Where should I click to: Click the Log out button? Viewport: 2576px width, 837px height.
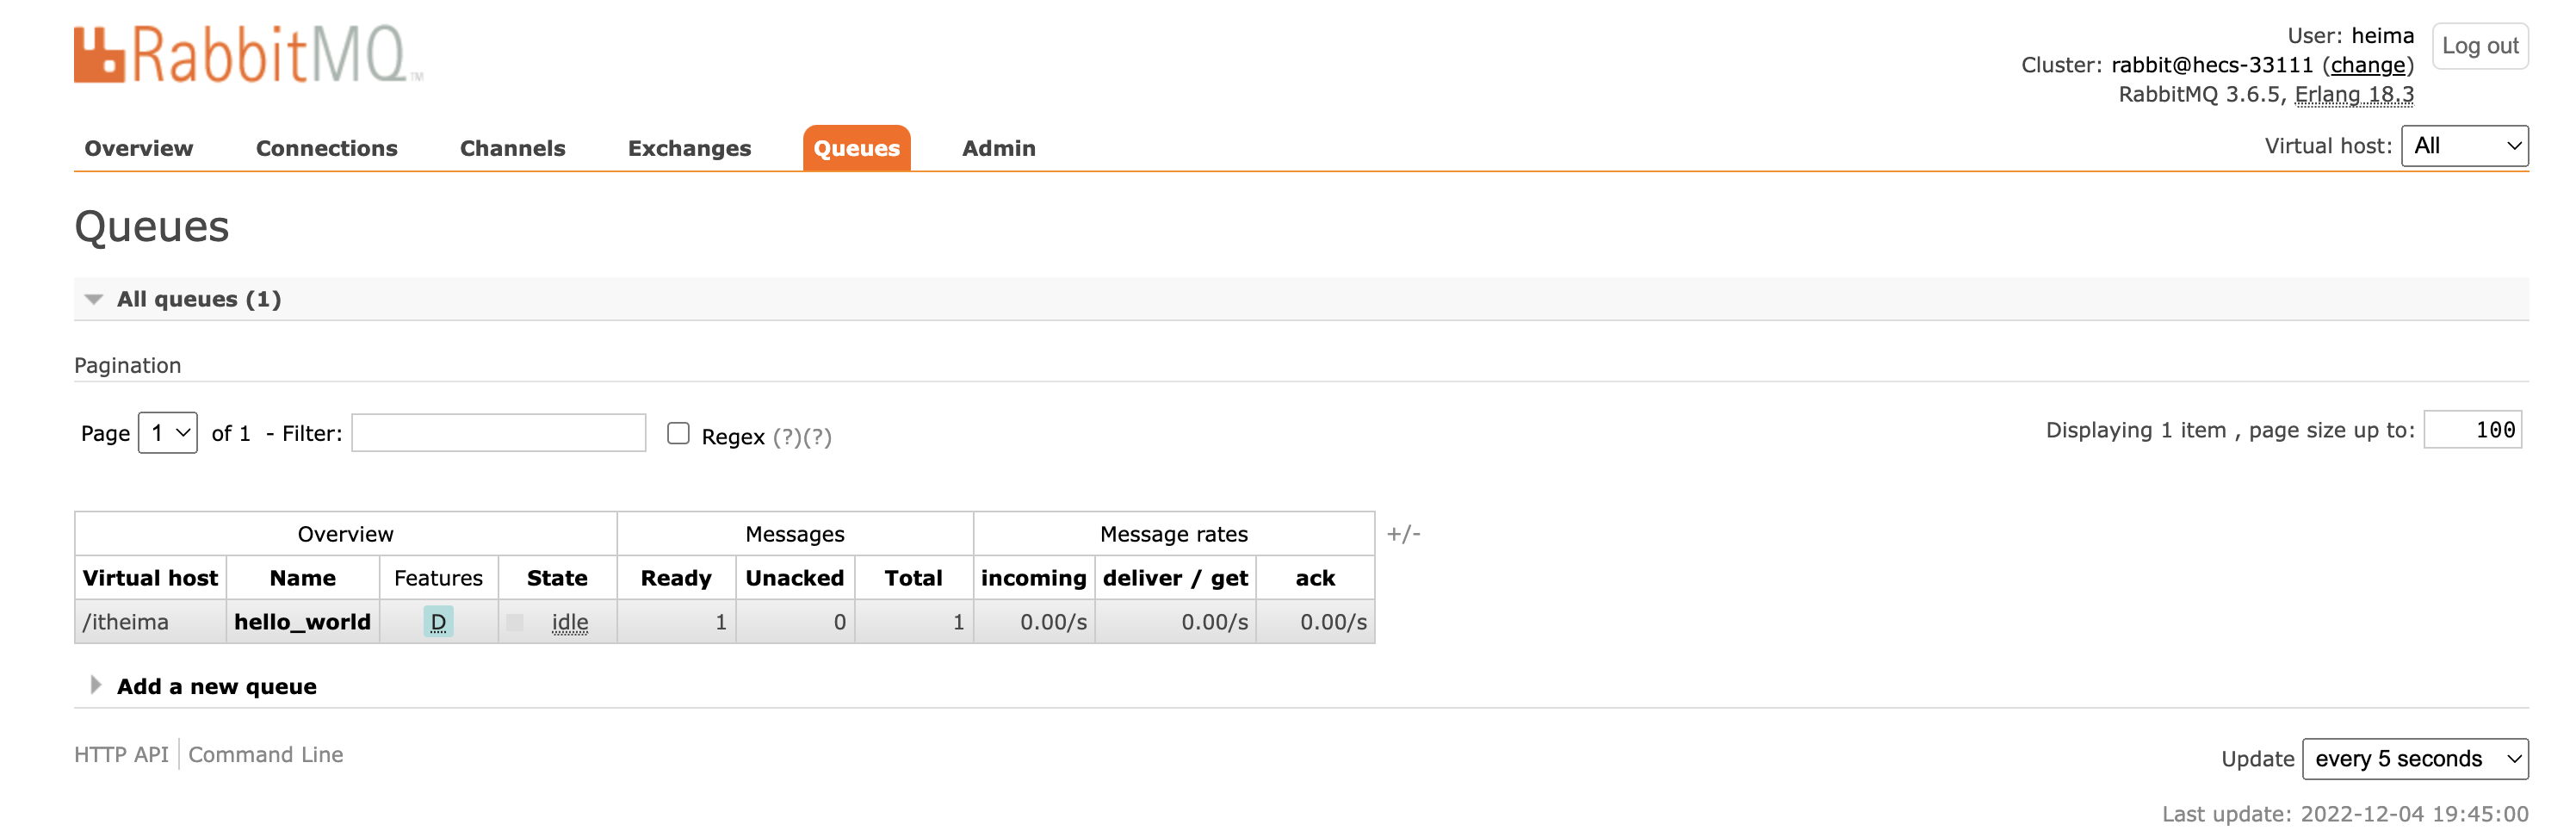click(2479, 46)
